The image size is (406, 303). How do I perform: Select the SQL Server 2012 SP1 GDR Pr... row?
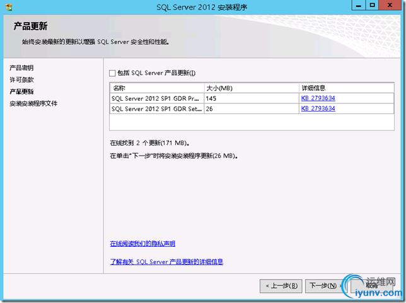[x=252, y=98]
